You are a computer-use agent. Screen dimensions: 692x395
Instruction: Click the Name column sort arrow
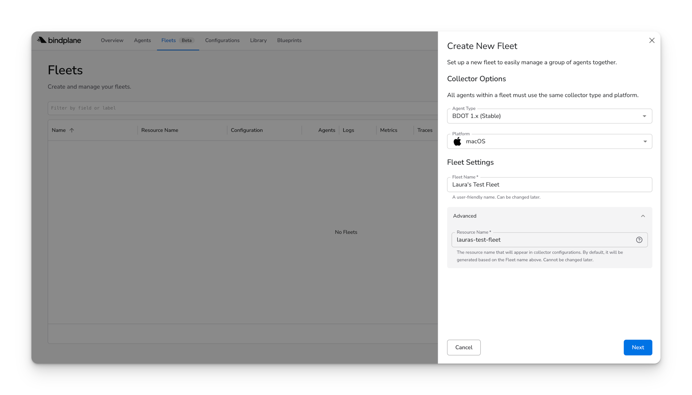(x=72, y=130)
